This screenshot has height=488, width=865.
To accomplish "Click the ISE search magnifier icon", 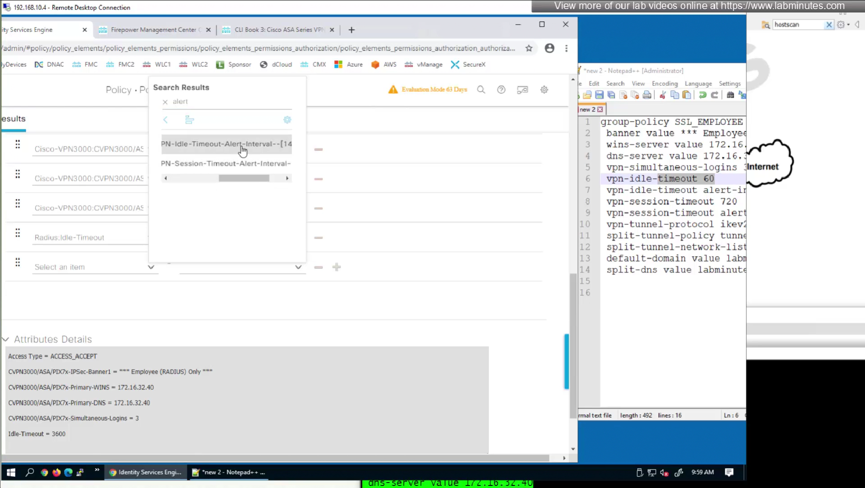I will click(x=481, y=90).
